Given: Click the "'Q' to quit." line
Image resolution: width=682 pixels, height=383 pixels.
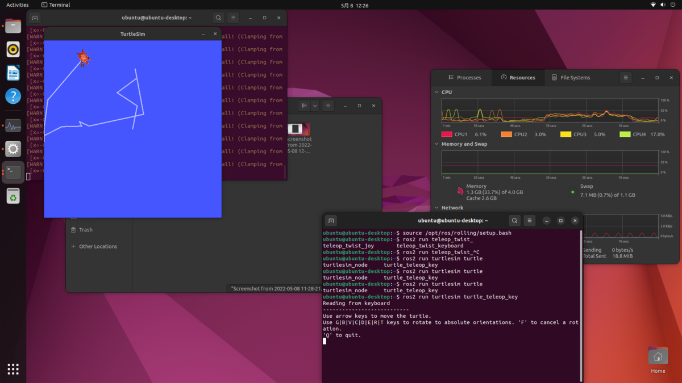Looking at the screenshot, I should [x=342, y=335].
